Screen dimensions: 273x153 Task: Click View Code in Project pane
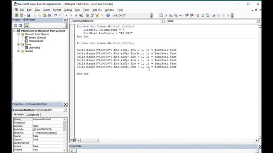(x=15, y=25)
